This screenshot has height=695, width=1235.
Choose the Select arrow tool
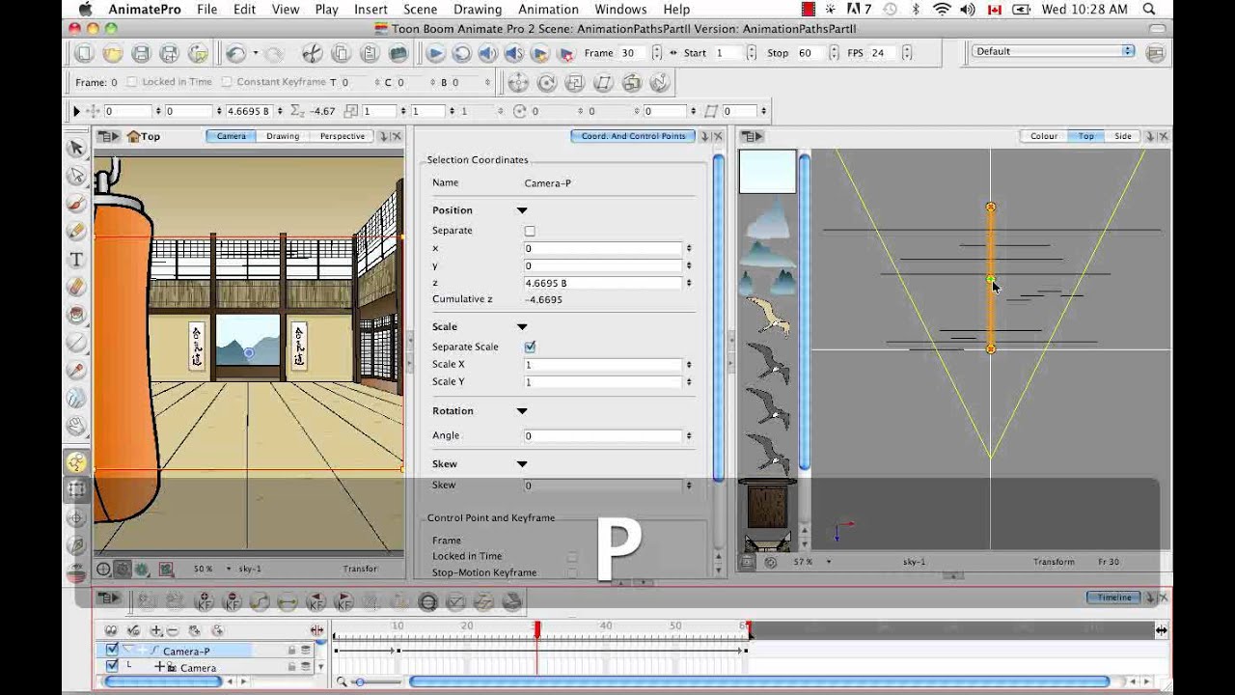pos(76,148)
